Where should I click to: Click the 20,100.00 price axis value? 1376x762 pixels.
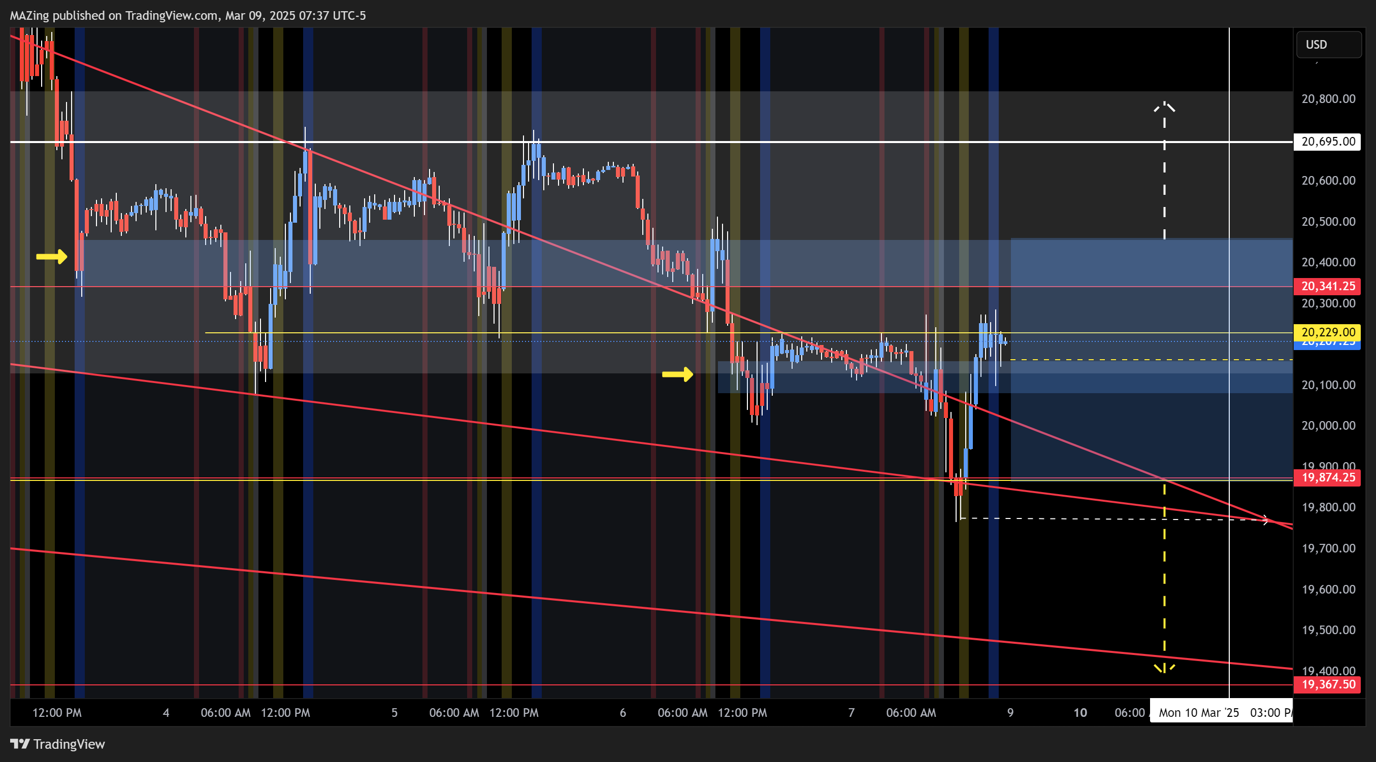(1328, 385)
